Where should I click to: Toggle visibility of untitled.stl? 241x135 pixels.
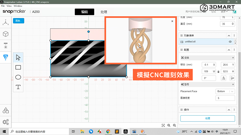click(230, 42)
